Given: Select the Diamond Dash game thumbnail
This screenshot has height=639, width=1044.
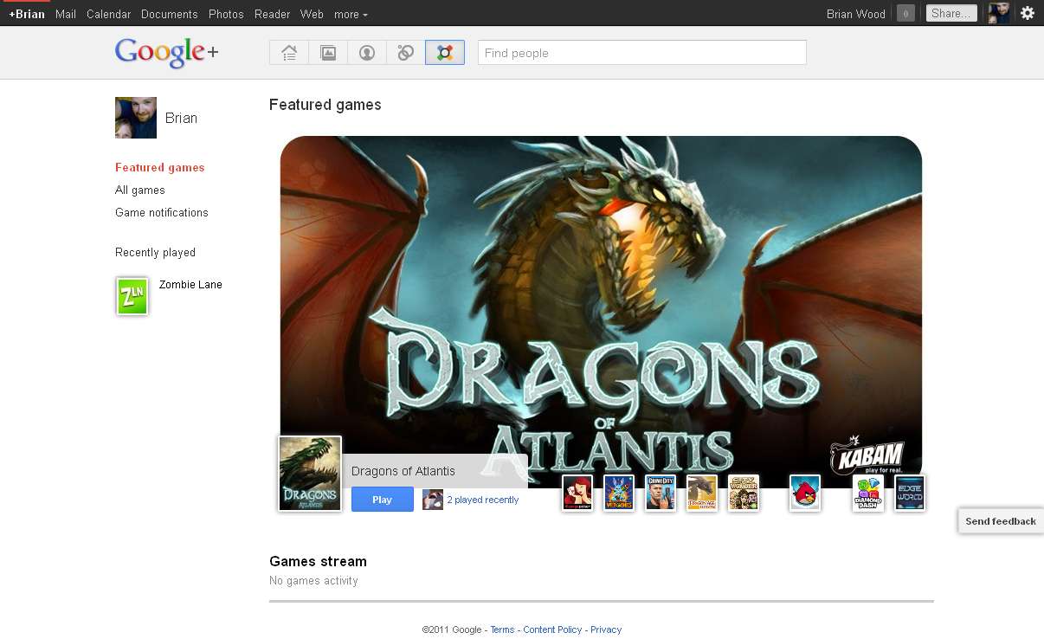Looking at the screenshot, I should (868, 493).
